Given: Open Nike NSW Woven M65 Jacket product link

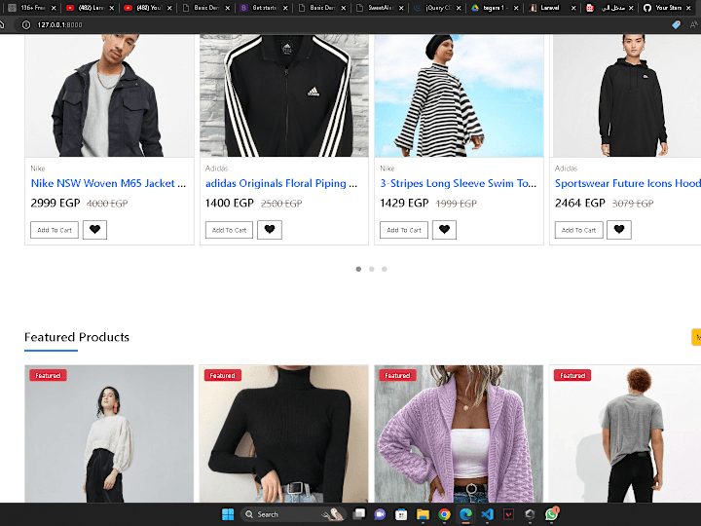Looking at the screenshot, I should point(109,183).
